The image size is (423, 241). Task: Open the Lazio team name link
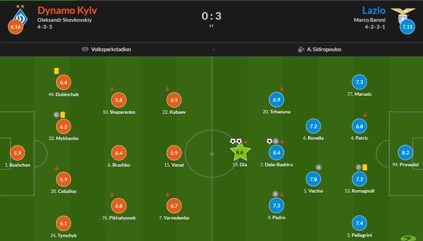[374, 10]
